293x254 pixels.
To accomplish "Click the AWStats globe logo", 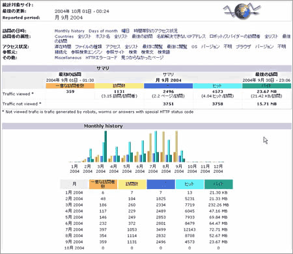I will pos(242,11).
